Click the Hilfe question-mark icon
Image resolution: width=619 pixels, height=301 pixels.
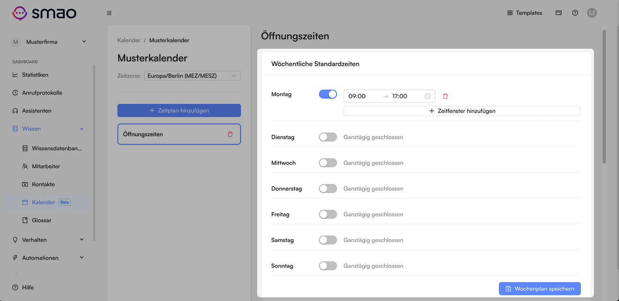tap(15, 287)
